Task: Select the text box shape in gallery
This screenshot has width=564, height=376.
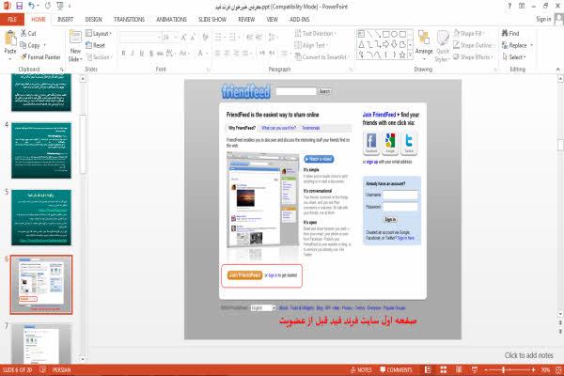Action: (x=361, y=34)
